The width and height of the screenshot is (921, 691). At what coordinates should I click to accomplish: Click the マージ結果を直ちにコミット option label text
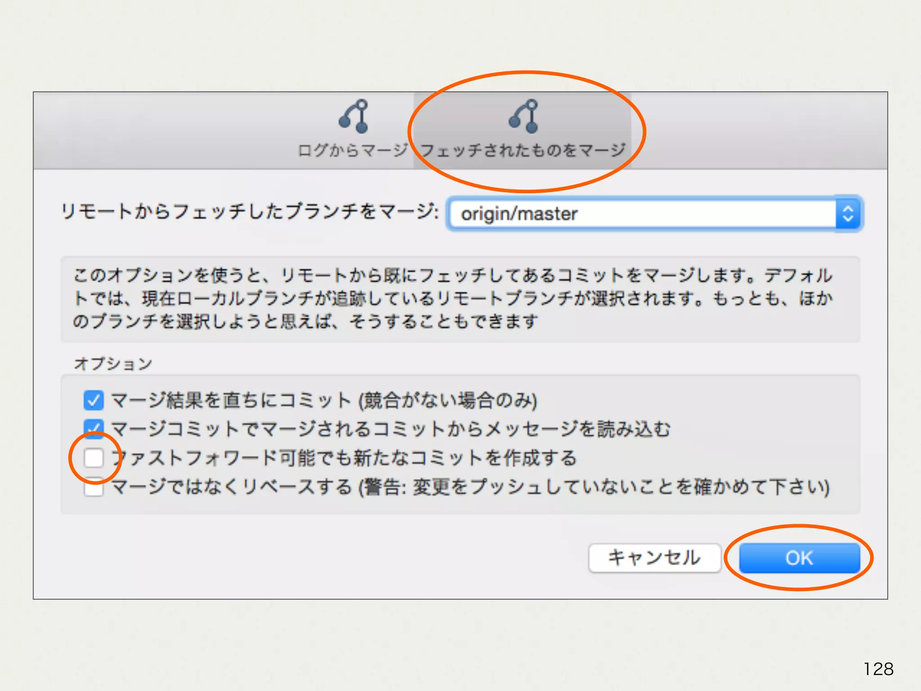[324, 400]
